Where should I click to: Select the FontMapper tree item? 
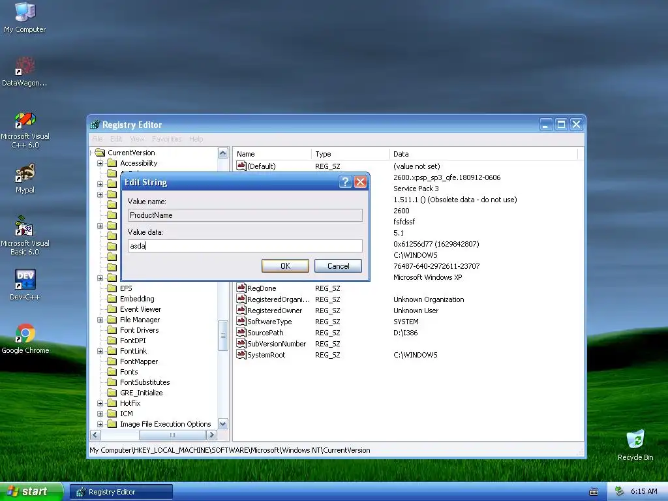pos(139,361)
